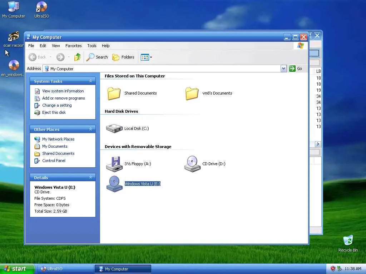
Task: Click the Windows flag logo in menu bar
Action: [301, 46]
